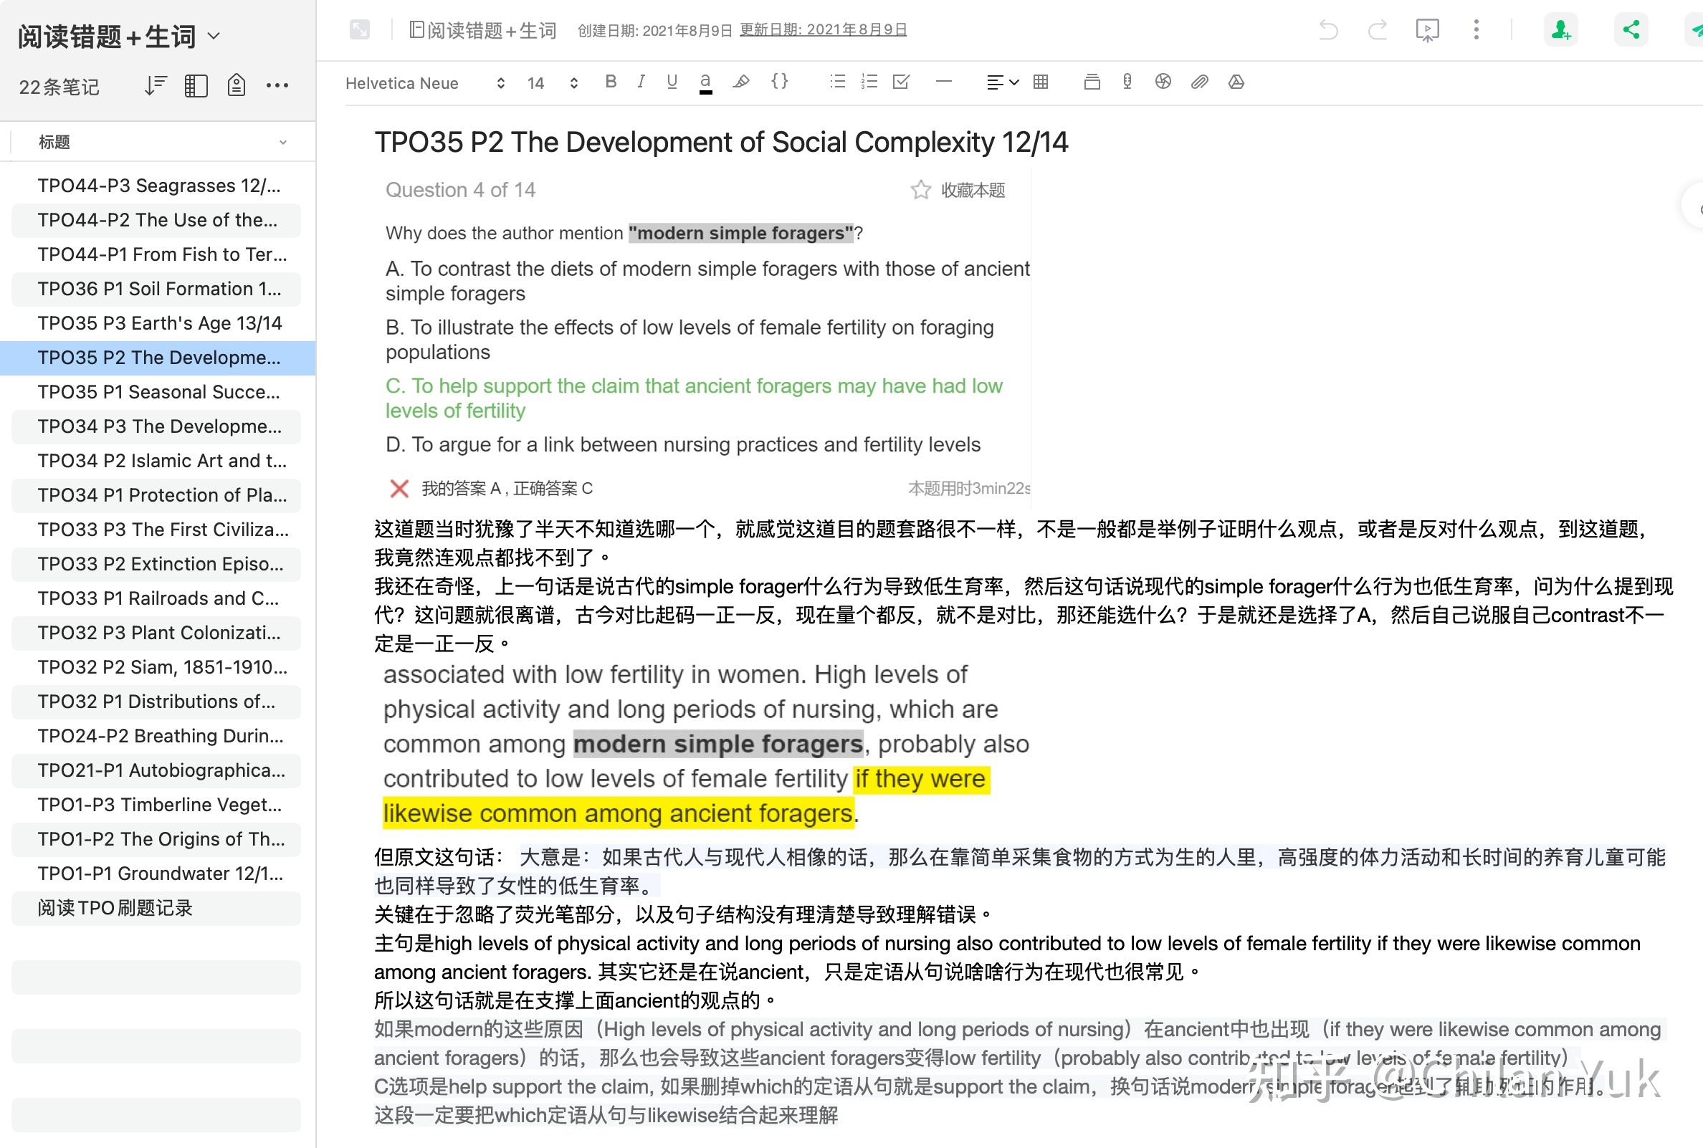Image resolution: width=1703 pixels, height=1148 pixels.
Task: Open note TPO34 P3 The Developme...
Action: tap(158, 427)
